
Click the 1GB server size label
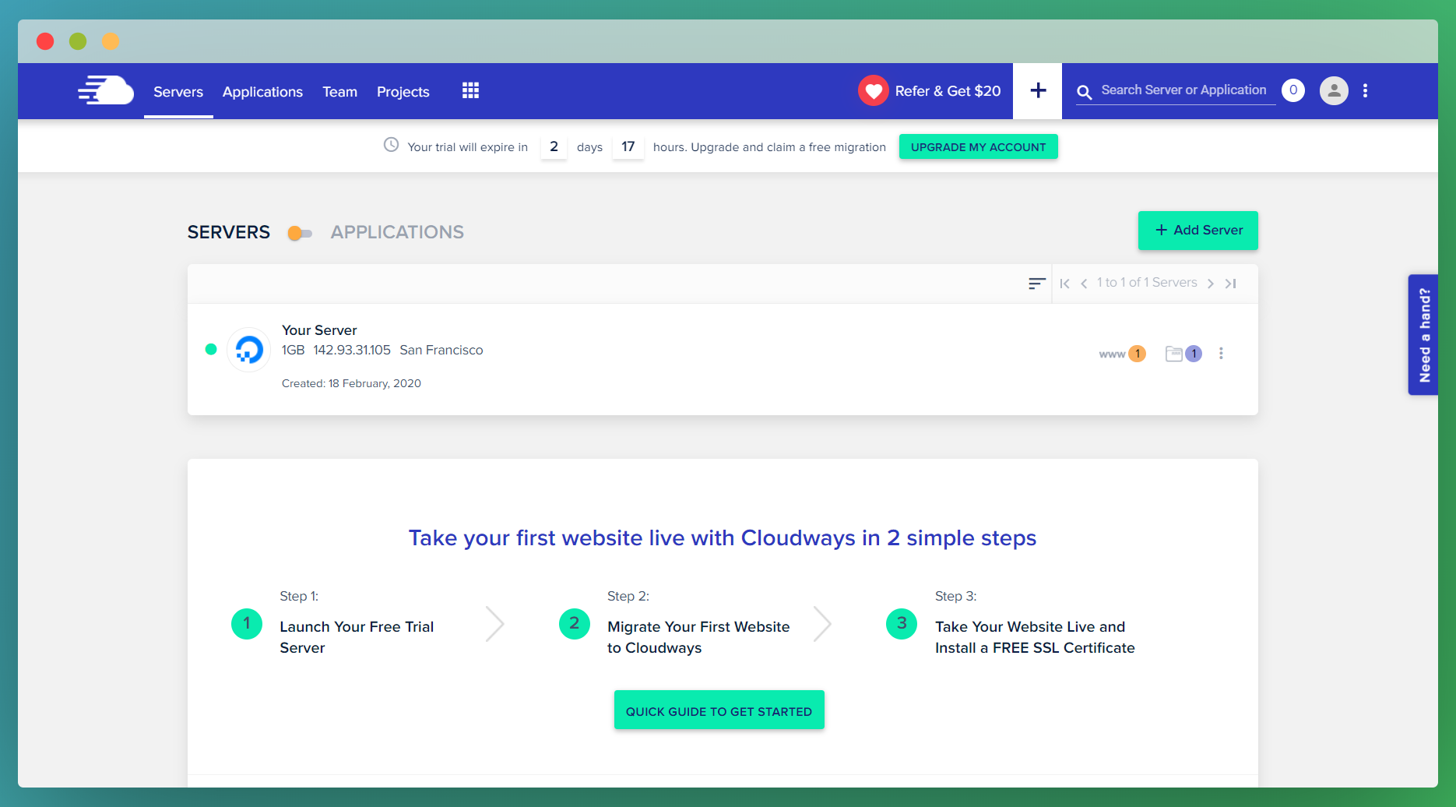point(294,351)
